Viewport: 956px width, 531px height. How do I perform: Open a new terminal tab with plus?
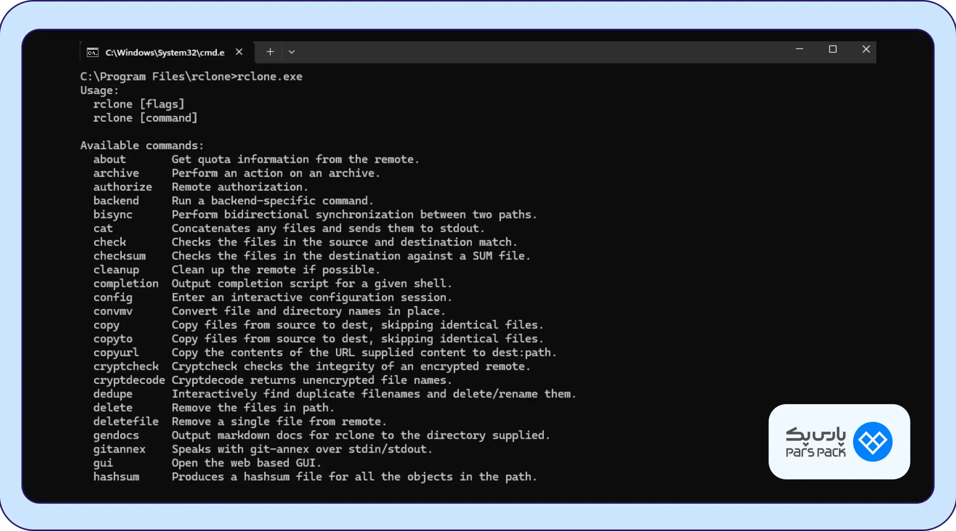point(270,52)
